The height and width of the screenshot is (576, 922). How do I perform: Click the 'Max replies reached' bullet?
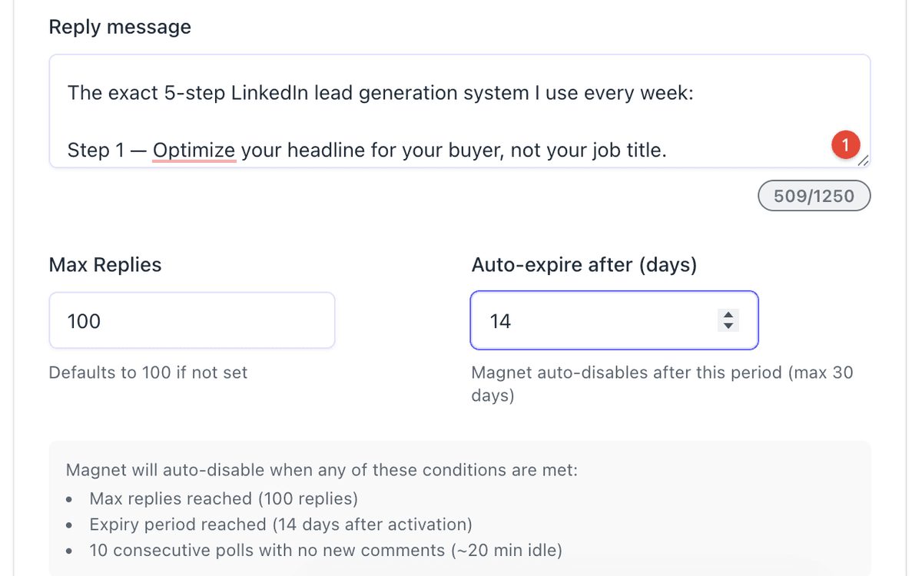224,499
